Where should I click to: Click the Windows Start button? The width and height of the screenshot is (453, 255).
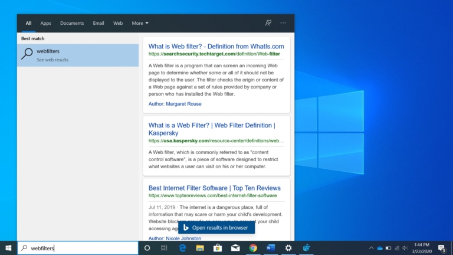tap(8, 248)
